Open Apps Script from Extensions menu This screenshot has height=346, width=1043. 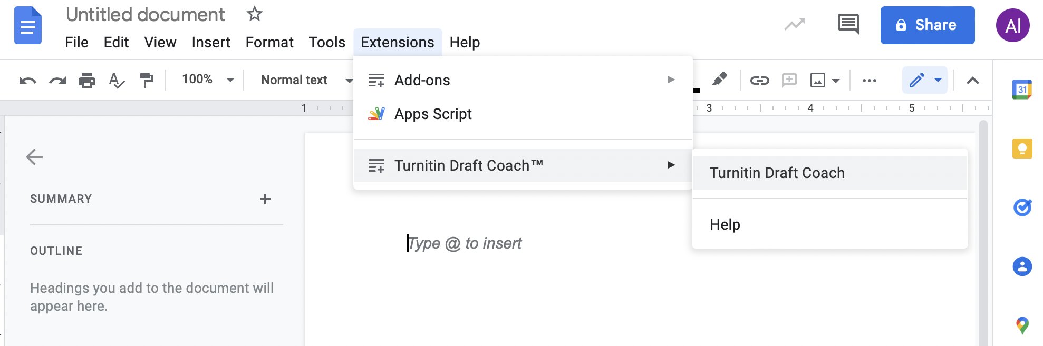[433, 114]
